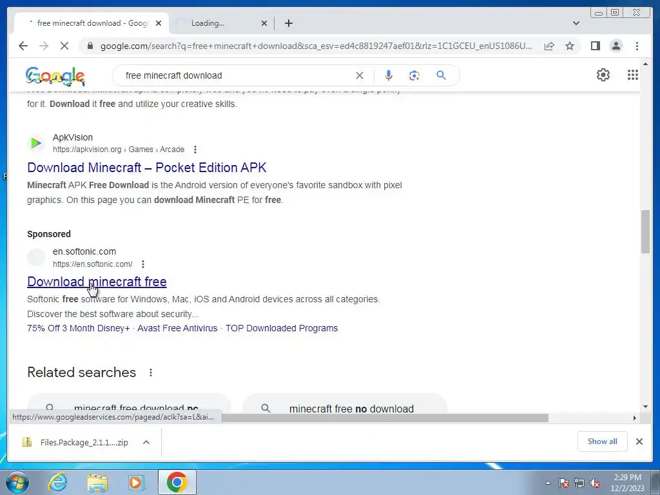Stop page loading with the X button
Screen dimensions: 660x495
click(64, 46)
